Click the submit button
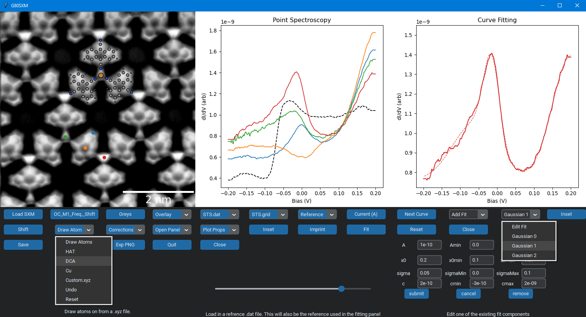 (x=417, y=294)
